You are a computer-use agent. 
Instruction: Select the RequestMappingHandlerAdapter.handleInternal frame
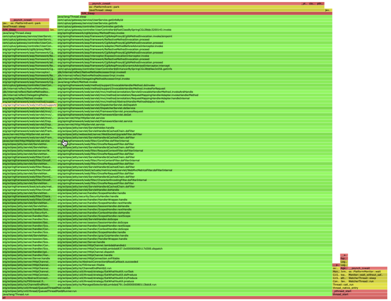[x=194, y=98]
